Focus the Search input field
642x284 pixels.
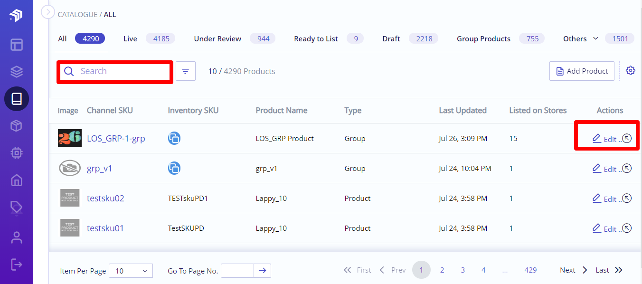click(115, 71)
